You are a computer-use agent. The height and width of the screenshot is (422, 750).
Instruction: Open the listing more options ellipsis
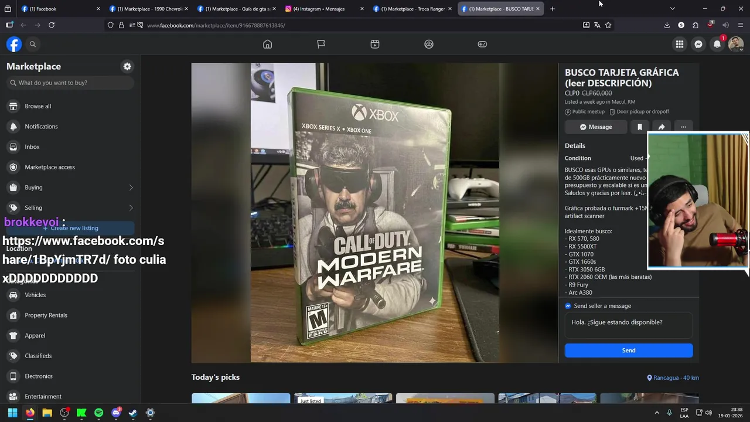[683, 127]
